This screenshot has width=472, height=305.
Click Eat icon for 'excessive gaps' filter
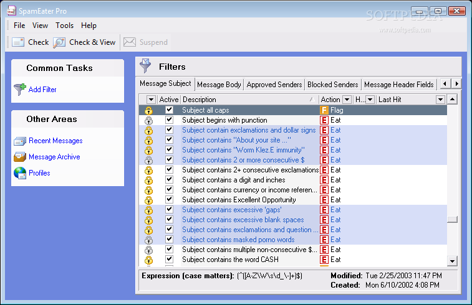click(x=324, y=210)
